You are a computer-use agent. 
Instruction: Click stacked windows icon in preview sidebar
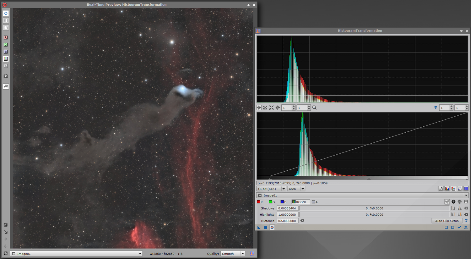(6, 86)
